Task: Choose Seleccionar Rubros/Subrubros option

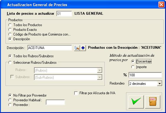Action: 10,63
